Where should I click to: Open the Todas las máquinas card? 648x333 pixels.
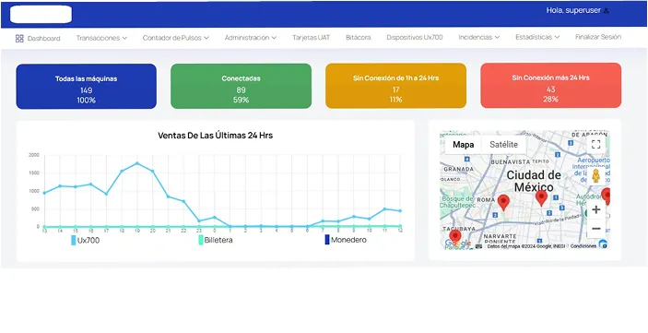tap(86, 86)
